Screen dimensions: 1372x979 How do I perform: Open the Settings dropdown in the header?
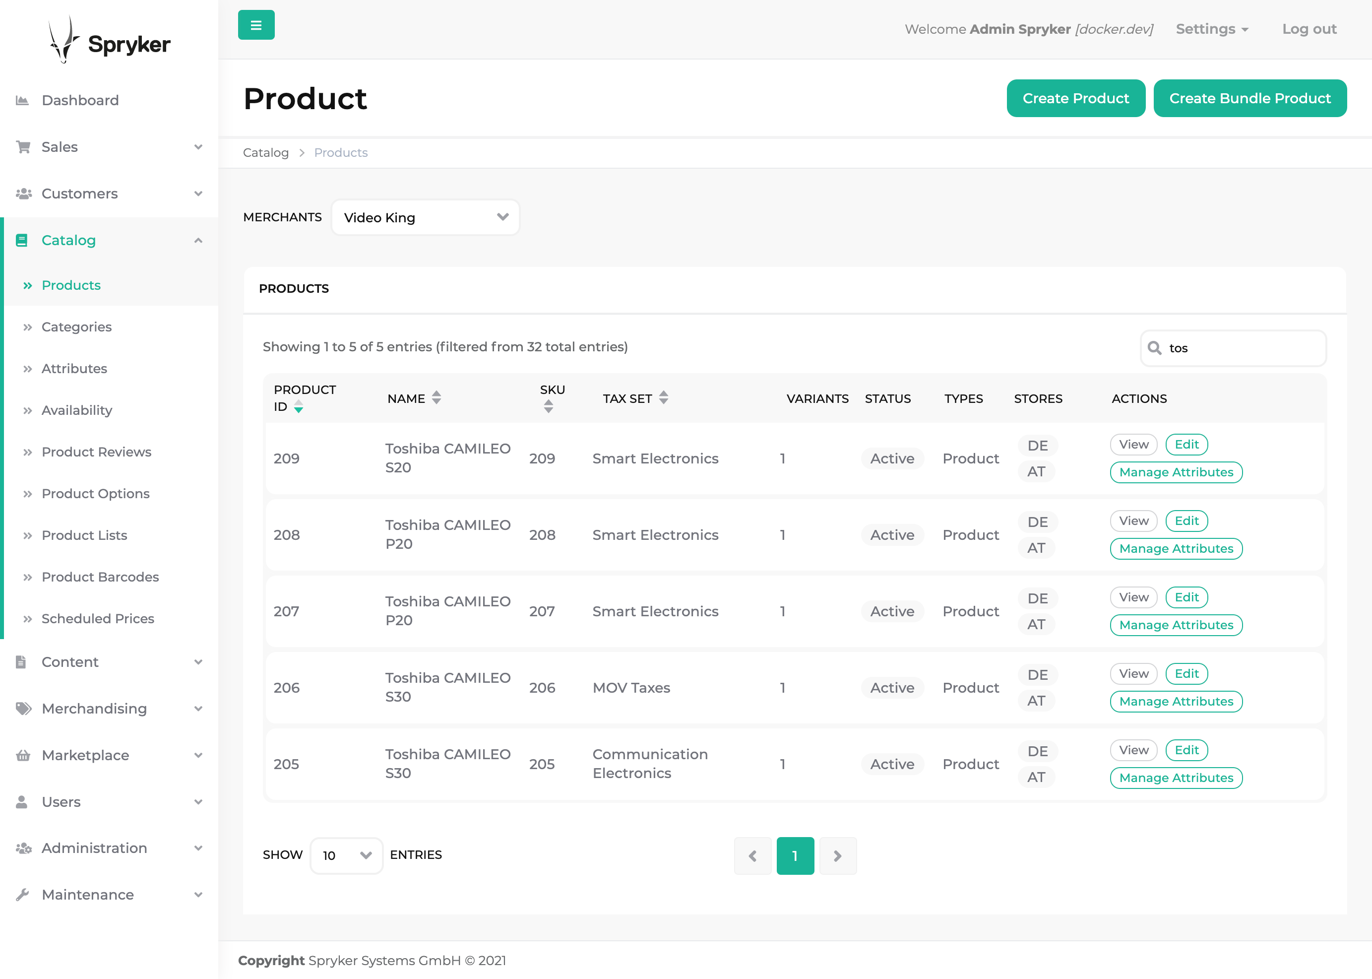tap(1212, 29)
